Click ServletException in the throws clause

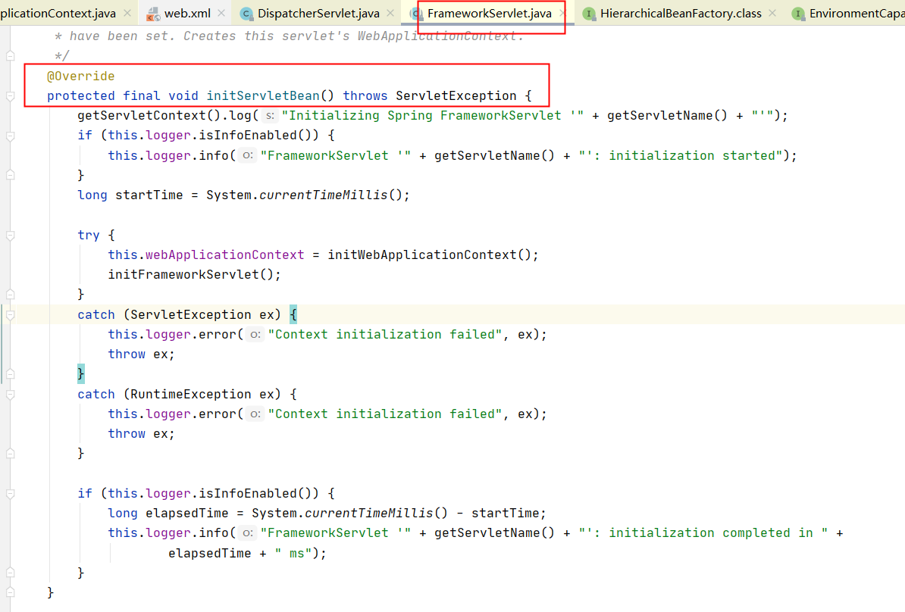[x=456, y=95]
